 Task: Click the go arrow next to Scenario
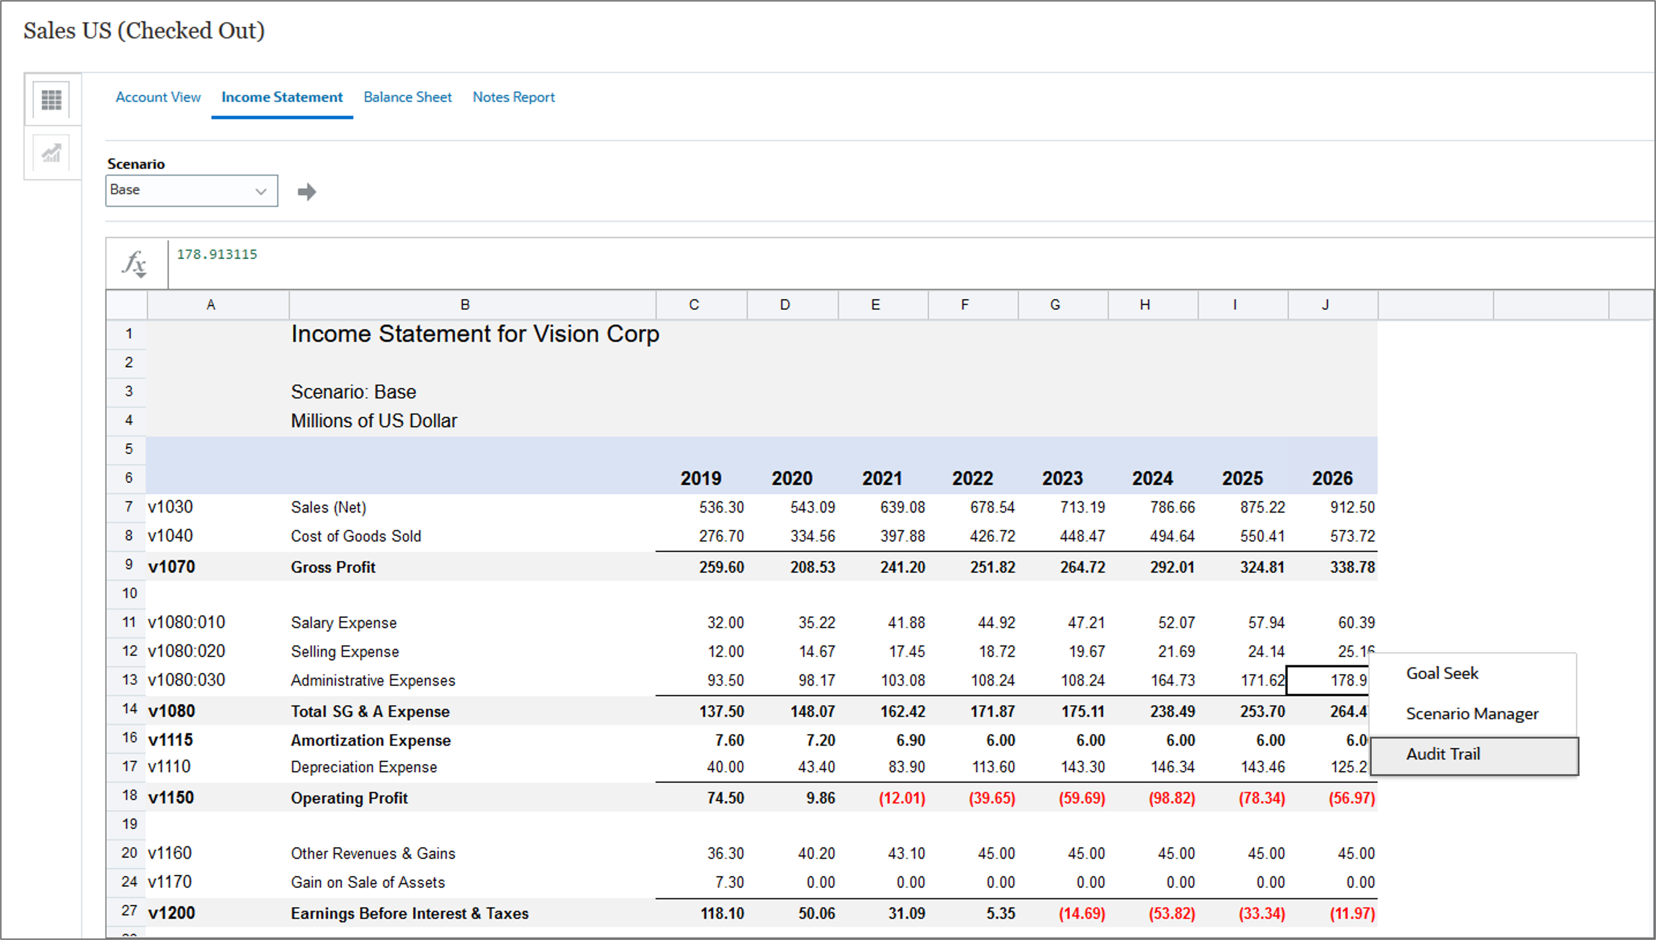pos(307,192)
